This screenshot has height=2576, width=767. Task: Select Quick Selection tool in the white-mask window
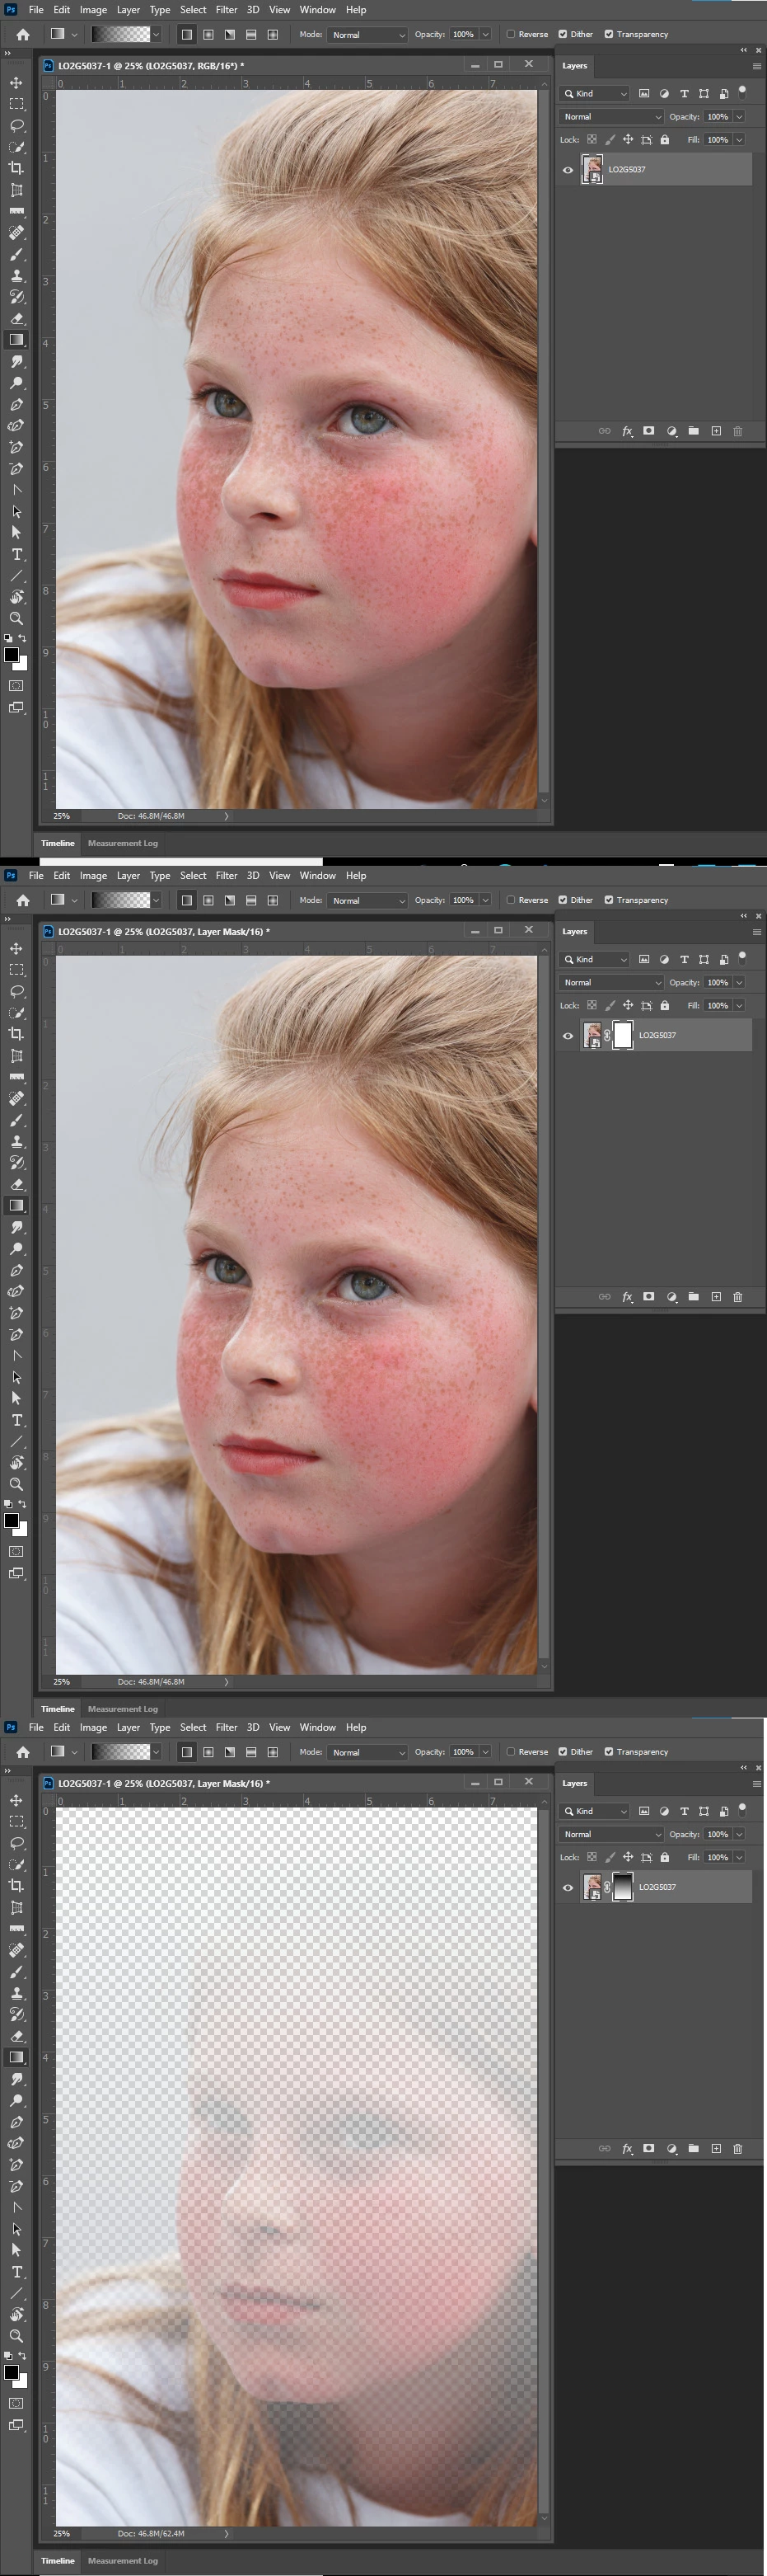[x=16, y=1013]
